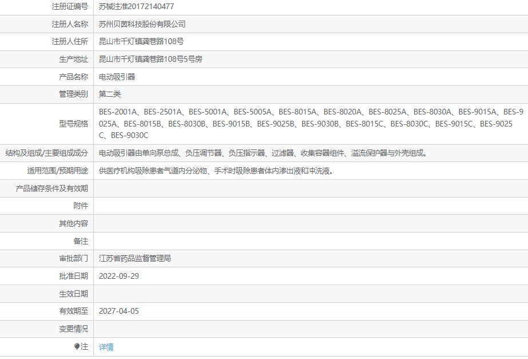Click the 结构及组成/主要组成成分 label
Screen dimensions: 528x359
tap(47, 153)
